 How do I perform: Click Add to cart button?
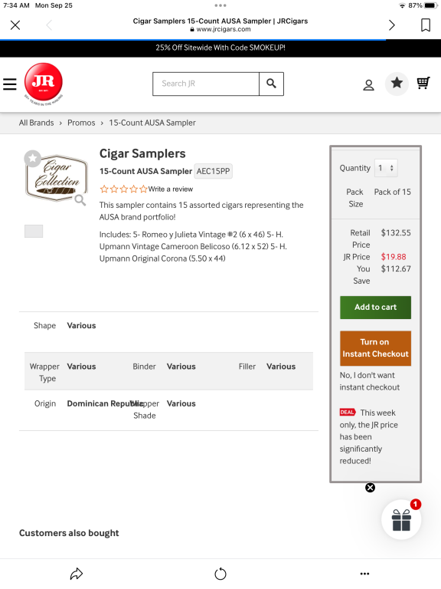click(x=375, y=308)
